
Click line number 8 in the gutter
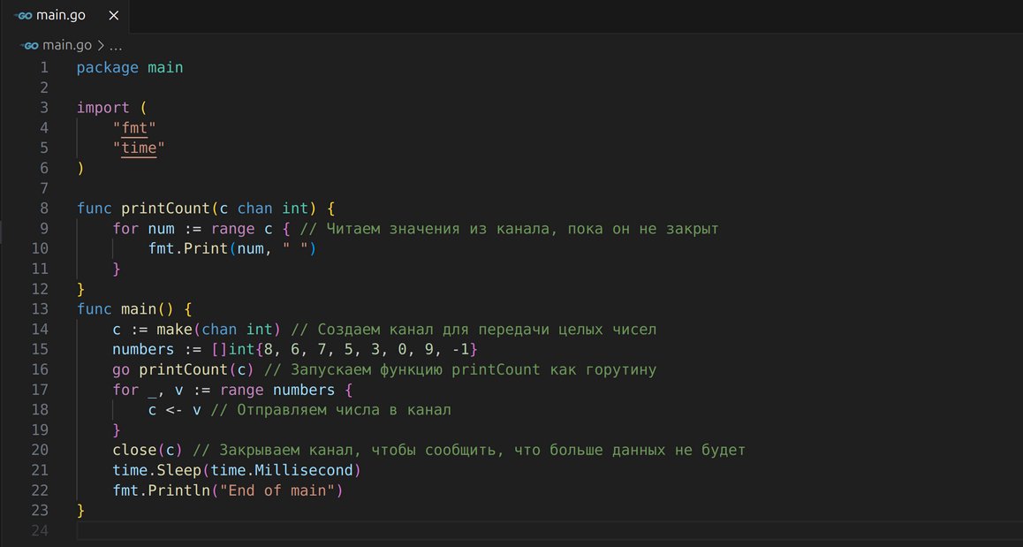coord(44,209)
